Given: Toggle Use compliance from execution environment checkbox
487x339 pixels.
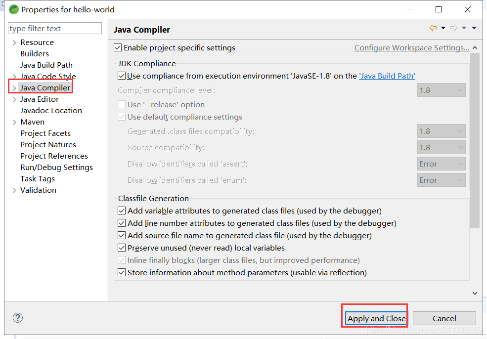Looking at the screenshot, I should (x=122, y=76).
